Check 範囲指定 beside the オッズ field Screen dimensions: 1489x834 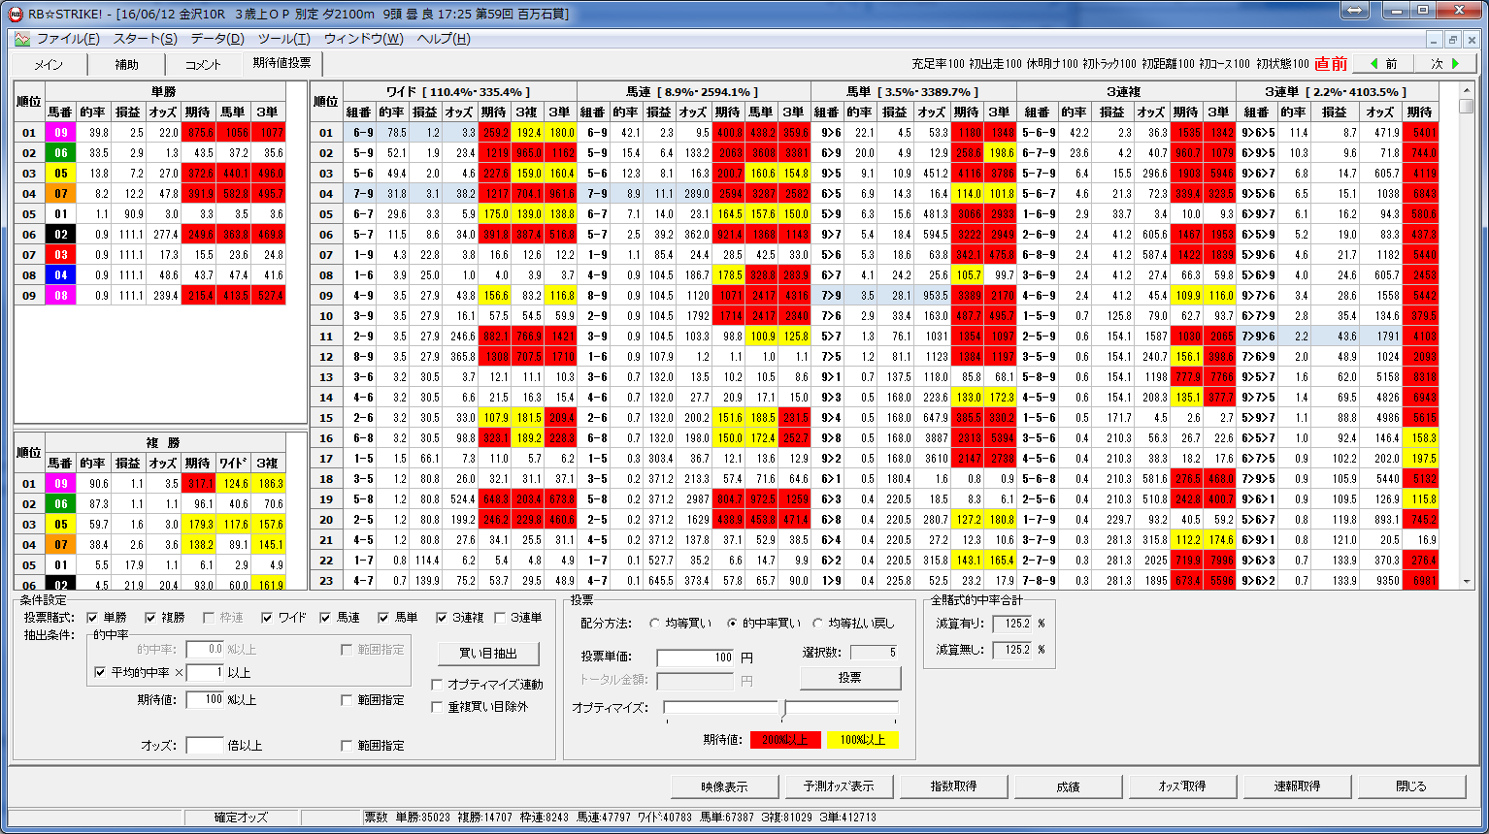(347, 746)
